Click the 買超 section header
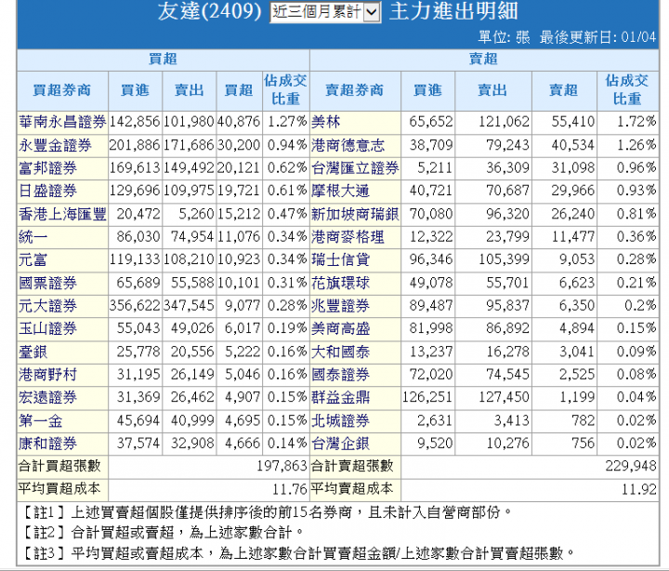 (x=163, y=60)
